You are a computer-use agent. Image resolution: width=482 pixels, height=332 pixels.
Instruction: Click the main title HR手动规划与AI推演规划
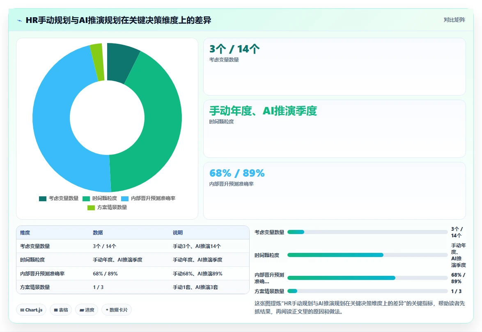pos(119,20)
